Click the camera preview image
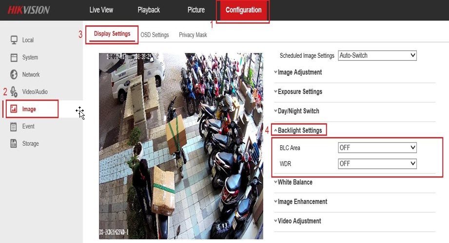 180,146
